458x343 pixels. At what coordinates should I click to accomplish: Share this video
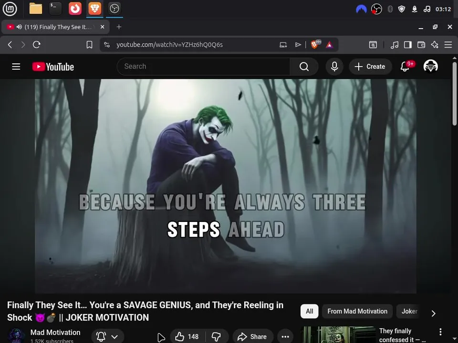253,337
